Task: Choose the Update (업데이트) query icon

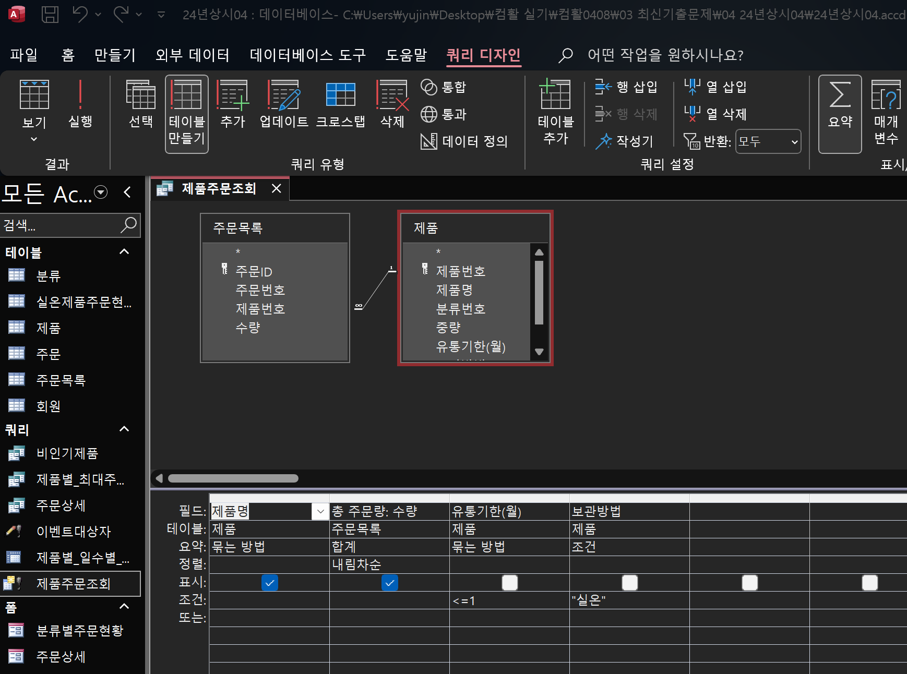Action: point(284,104)
